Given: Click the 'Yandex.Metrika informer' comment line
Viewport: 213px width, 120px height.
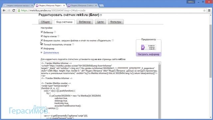Looking at the screenshot, I should pos(56,63).
